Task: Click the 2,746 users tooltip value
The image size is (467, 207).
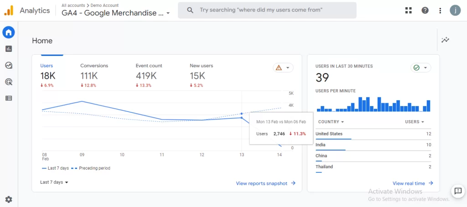Action: coord(279,134)
